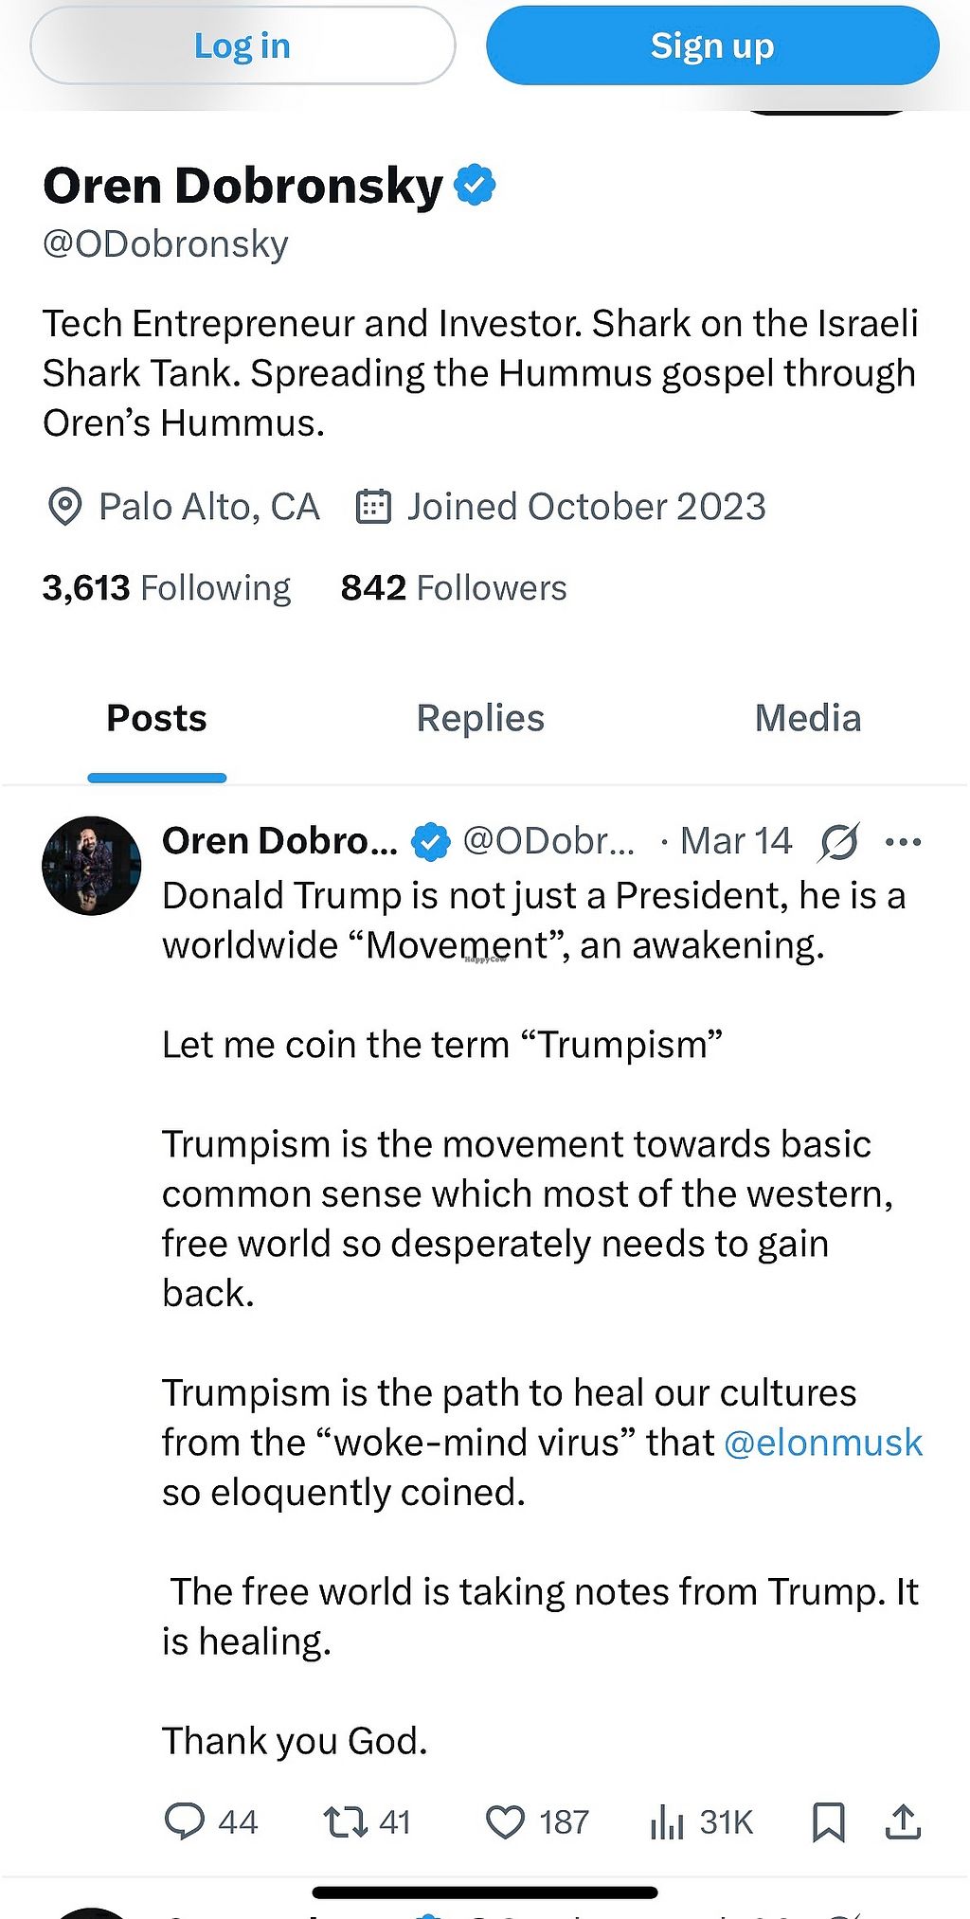Viewport: 970px width, 1919px height.
Task: Share the post via upload icon
Action: pyautogui.click(x=904, y=1820)
